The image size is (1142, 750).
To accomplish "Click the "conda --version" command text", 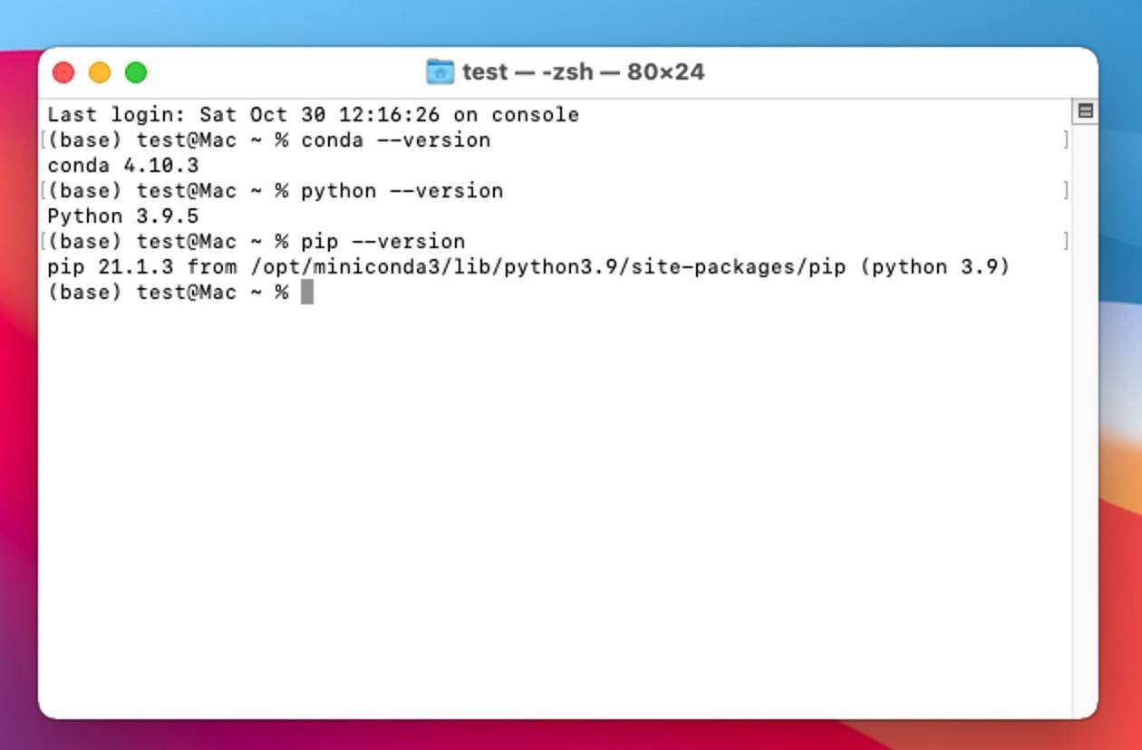I will click(x=395, y=140).
